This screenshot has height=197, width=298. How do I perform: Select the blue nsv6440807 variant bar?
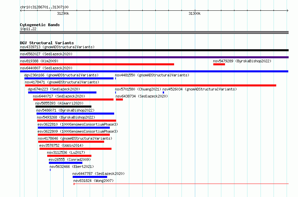pos(154,71)
